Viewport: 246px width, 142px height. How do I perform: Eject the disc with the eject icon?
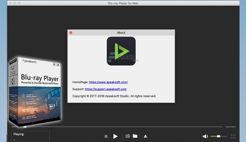pos(145,136)
